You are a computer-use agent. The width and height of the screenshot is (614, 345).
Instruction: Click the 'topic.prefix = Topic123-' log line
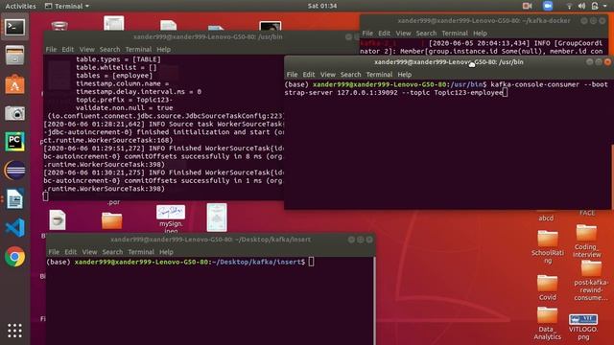coord(124,100)
